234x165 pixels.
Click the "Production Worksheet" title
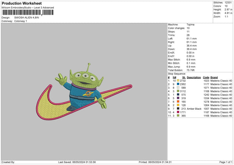(21, 3)
